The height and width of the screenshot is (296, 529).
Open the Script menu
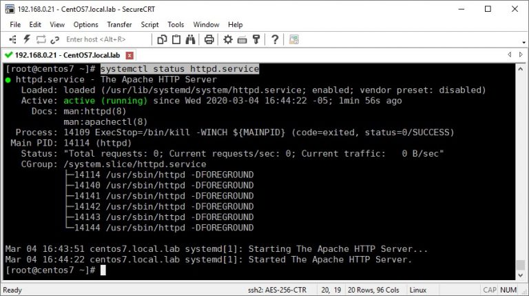point(149,25)
